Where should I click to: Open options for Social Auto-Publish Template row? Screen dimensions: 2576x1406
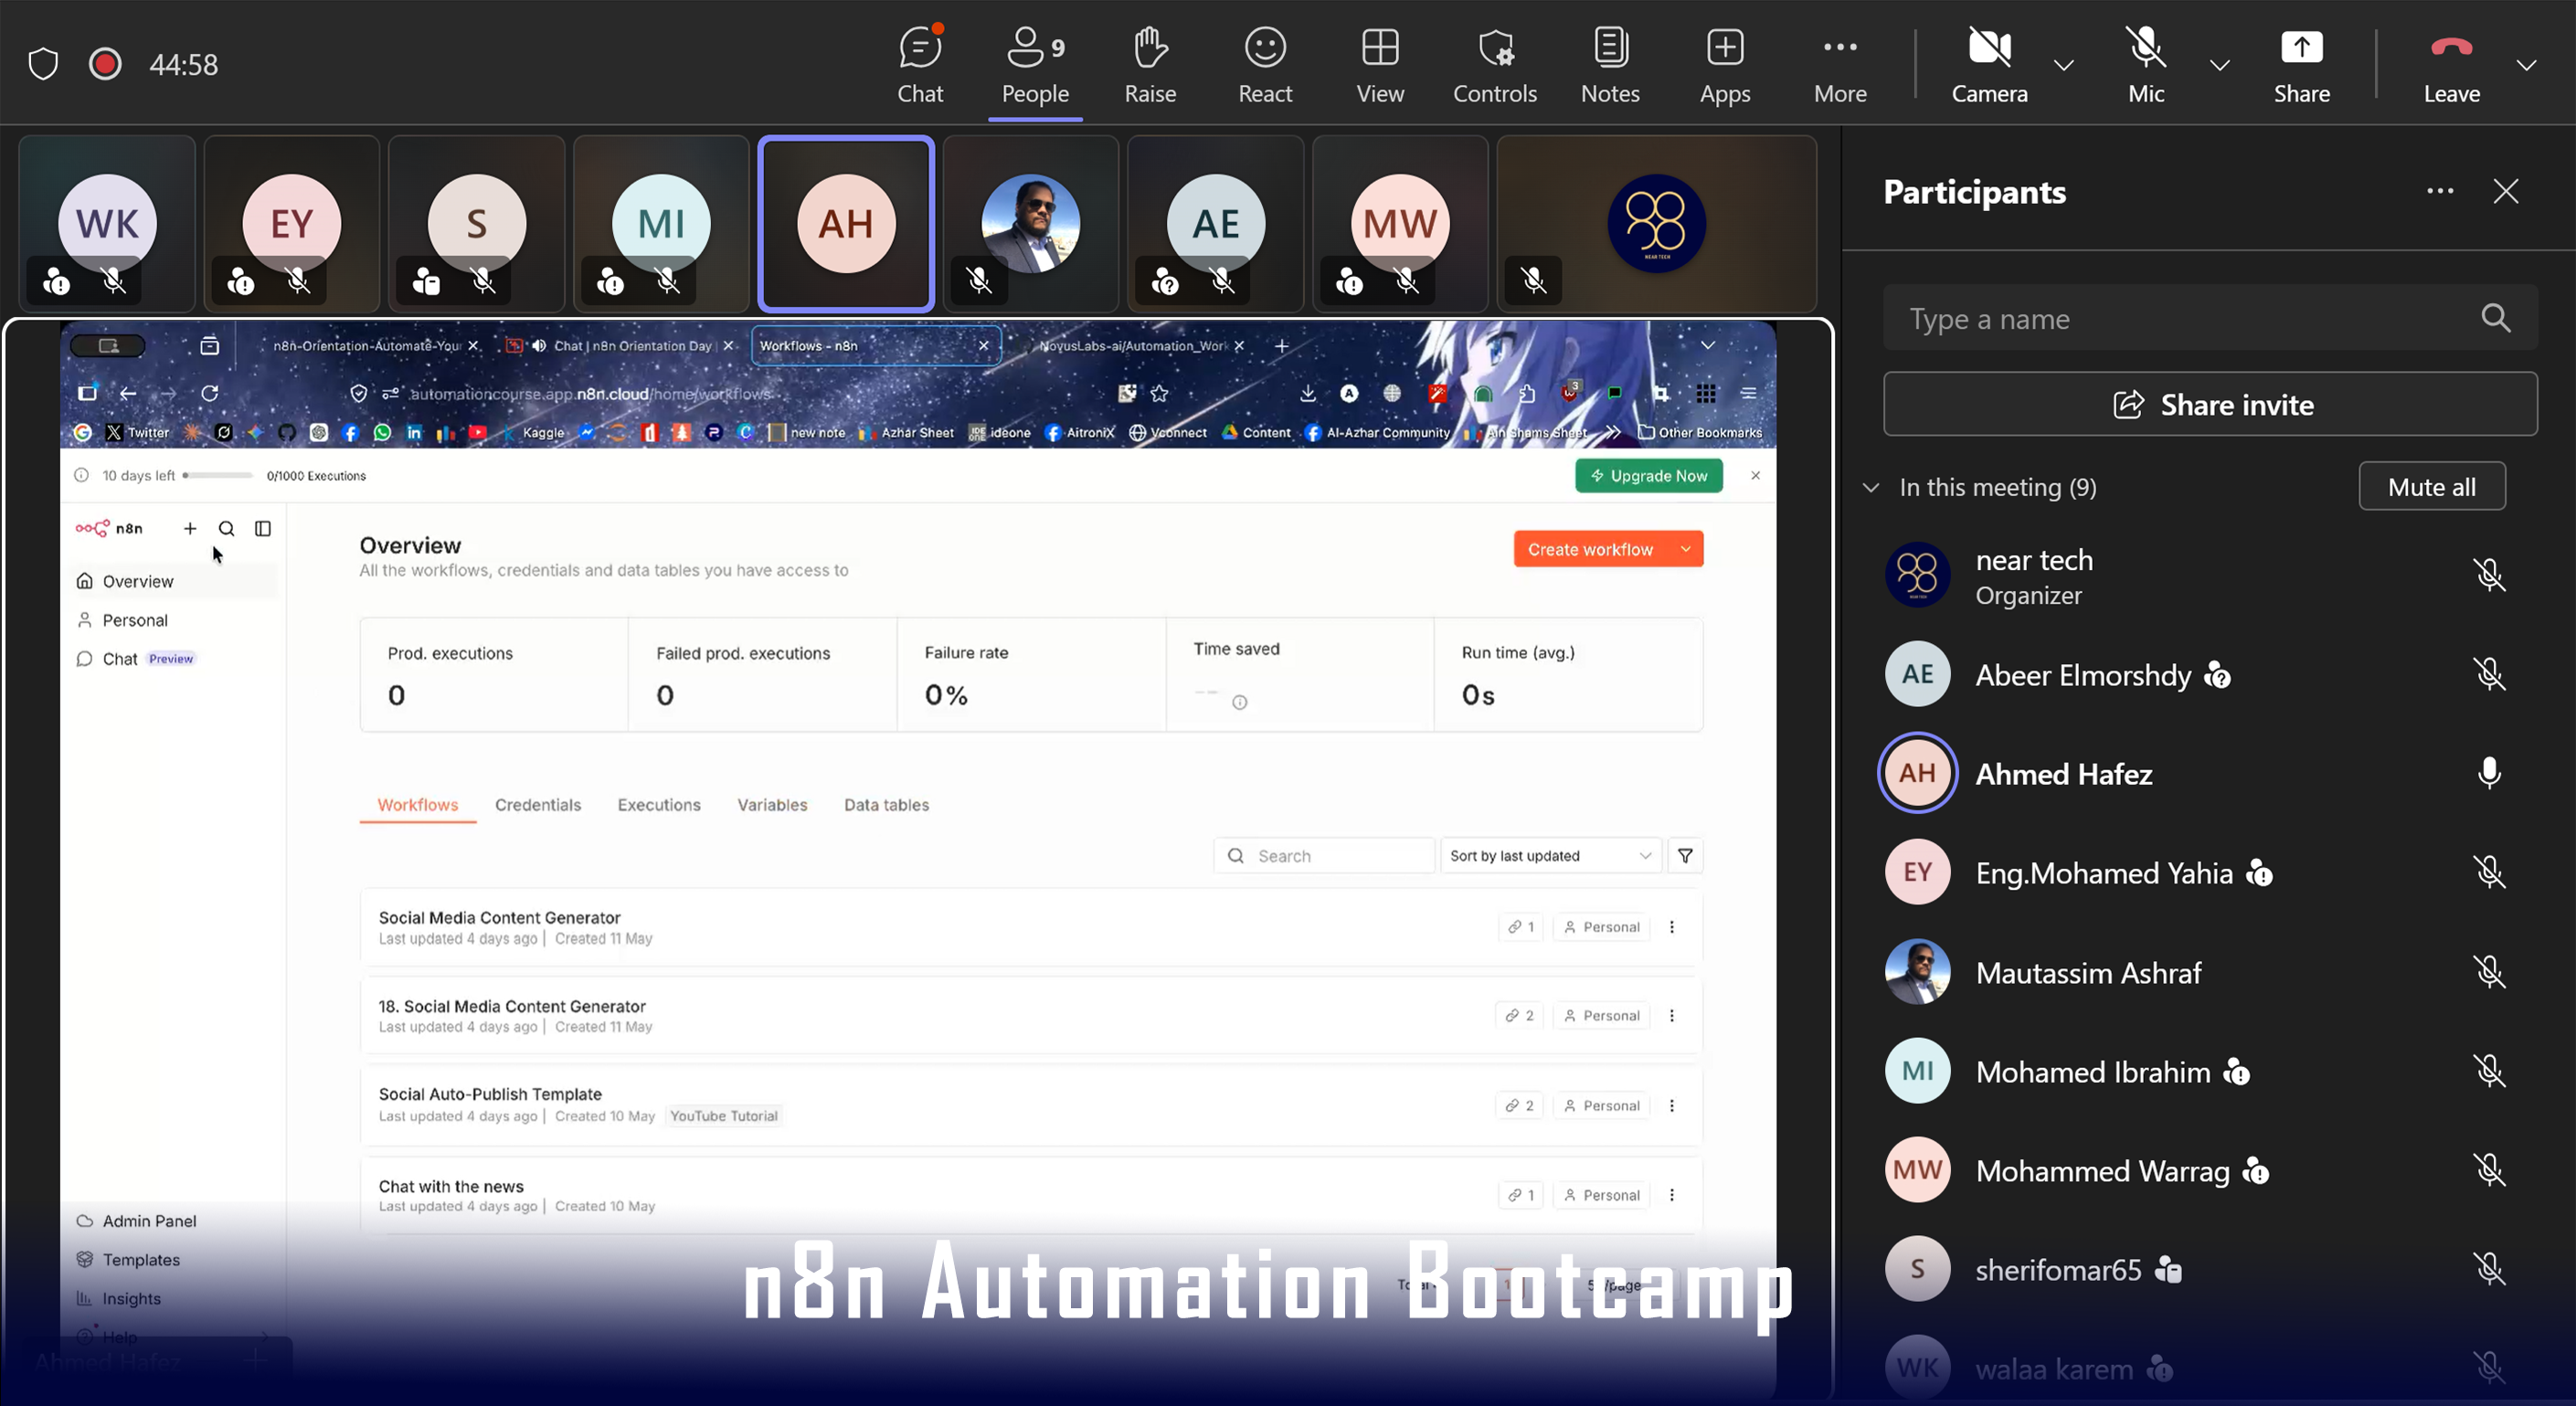click(x=1672, y=1106)
